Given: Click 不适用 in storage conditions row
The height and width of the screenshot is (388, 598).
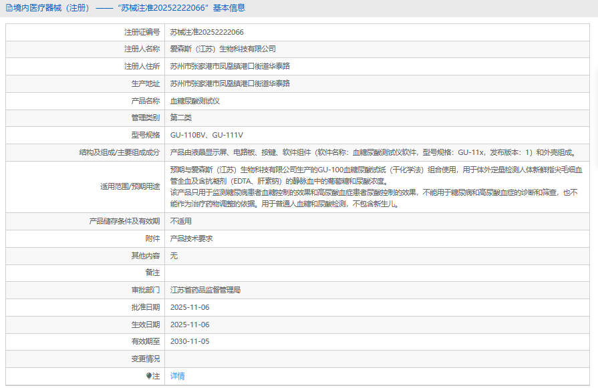Looking at the screenshot, I should tap(180, 221).
